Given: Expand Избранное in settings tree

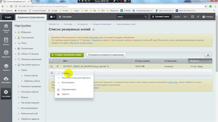Looking at the screenshot, I should click(x=15, y=32).
